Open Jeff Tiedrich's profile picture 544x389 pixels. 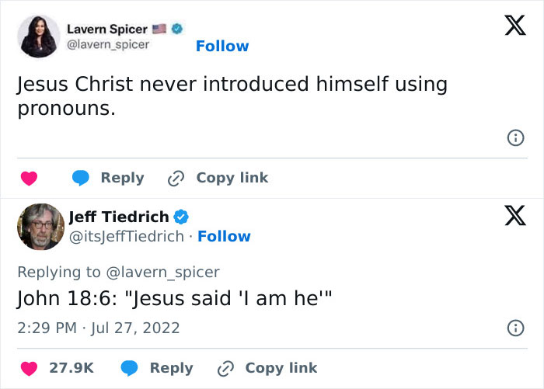pos(40,227)
